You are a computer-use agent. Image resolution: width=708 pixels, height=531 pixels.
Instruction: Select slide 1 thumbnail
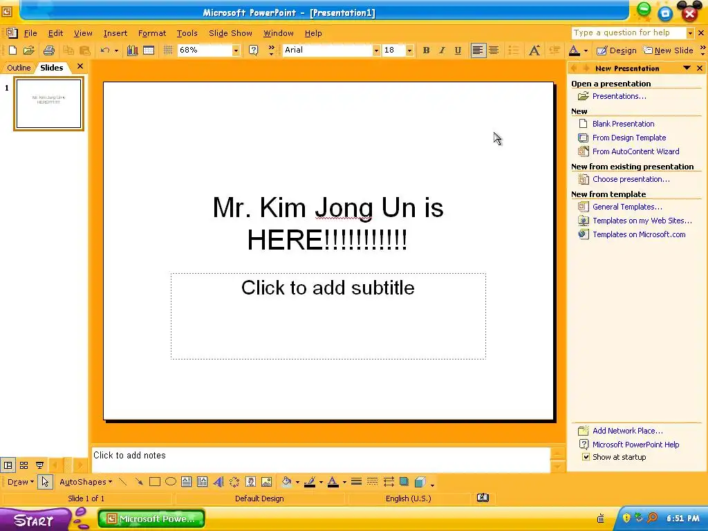[x=49, y=104]
